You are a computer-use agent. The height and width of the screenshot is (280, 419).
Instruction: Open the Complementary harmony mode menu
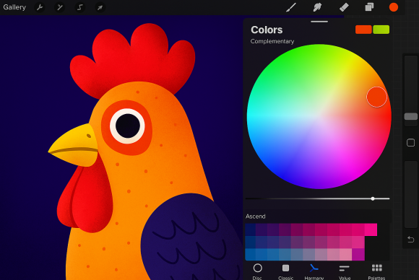272,41
